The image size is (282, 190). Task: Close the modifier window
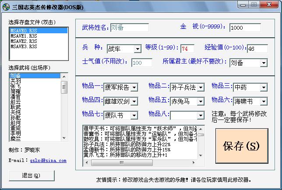point(269,4)
